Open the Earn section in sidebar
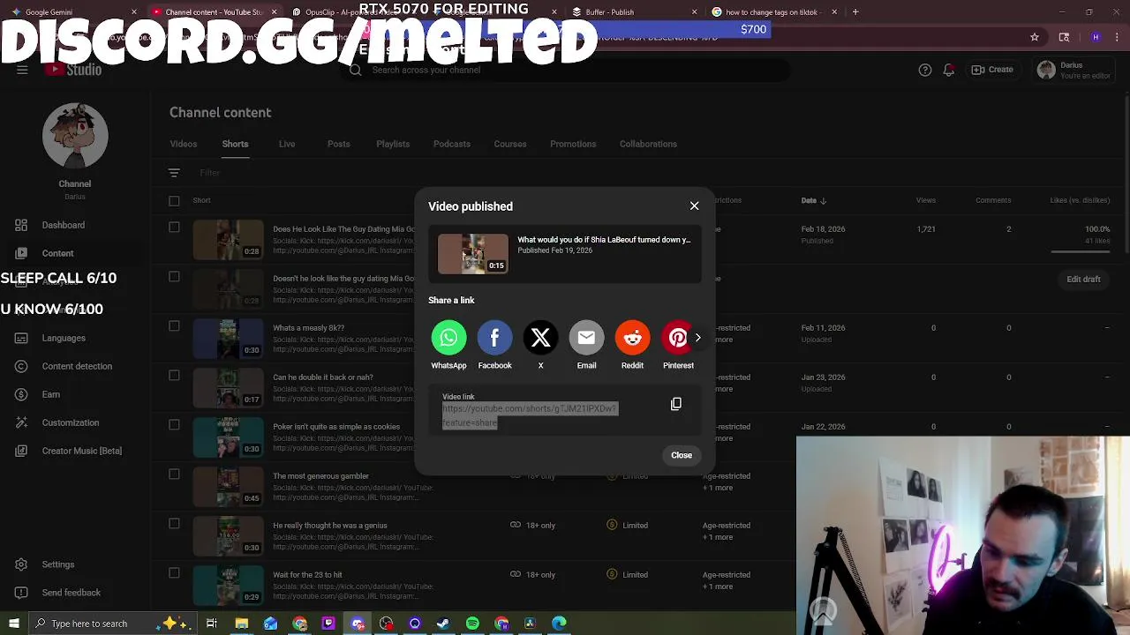Viewport: 1130px width, 635px height. (50, 394)
